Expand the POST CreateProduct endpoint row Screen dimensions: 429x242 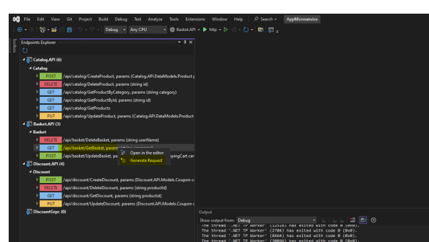37,76
